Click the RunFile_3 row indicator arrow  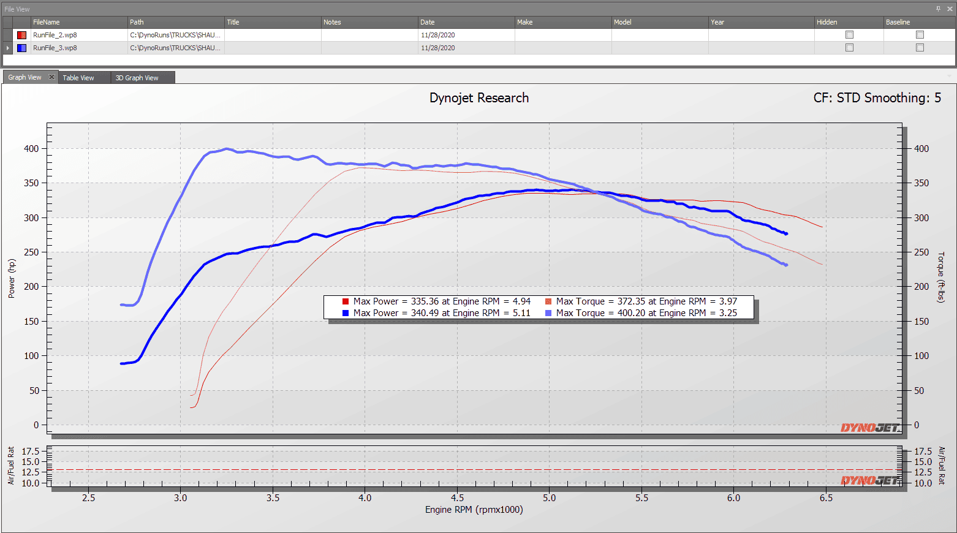tap(7, 48)
